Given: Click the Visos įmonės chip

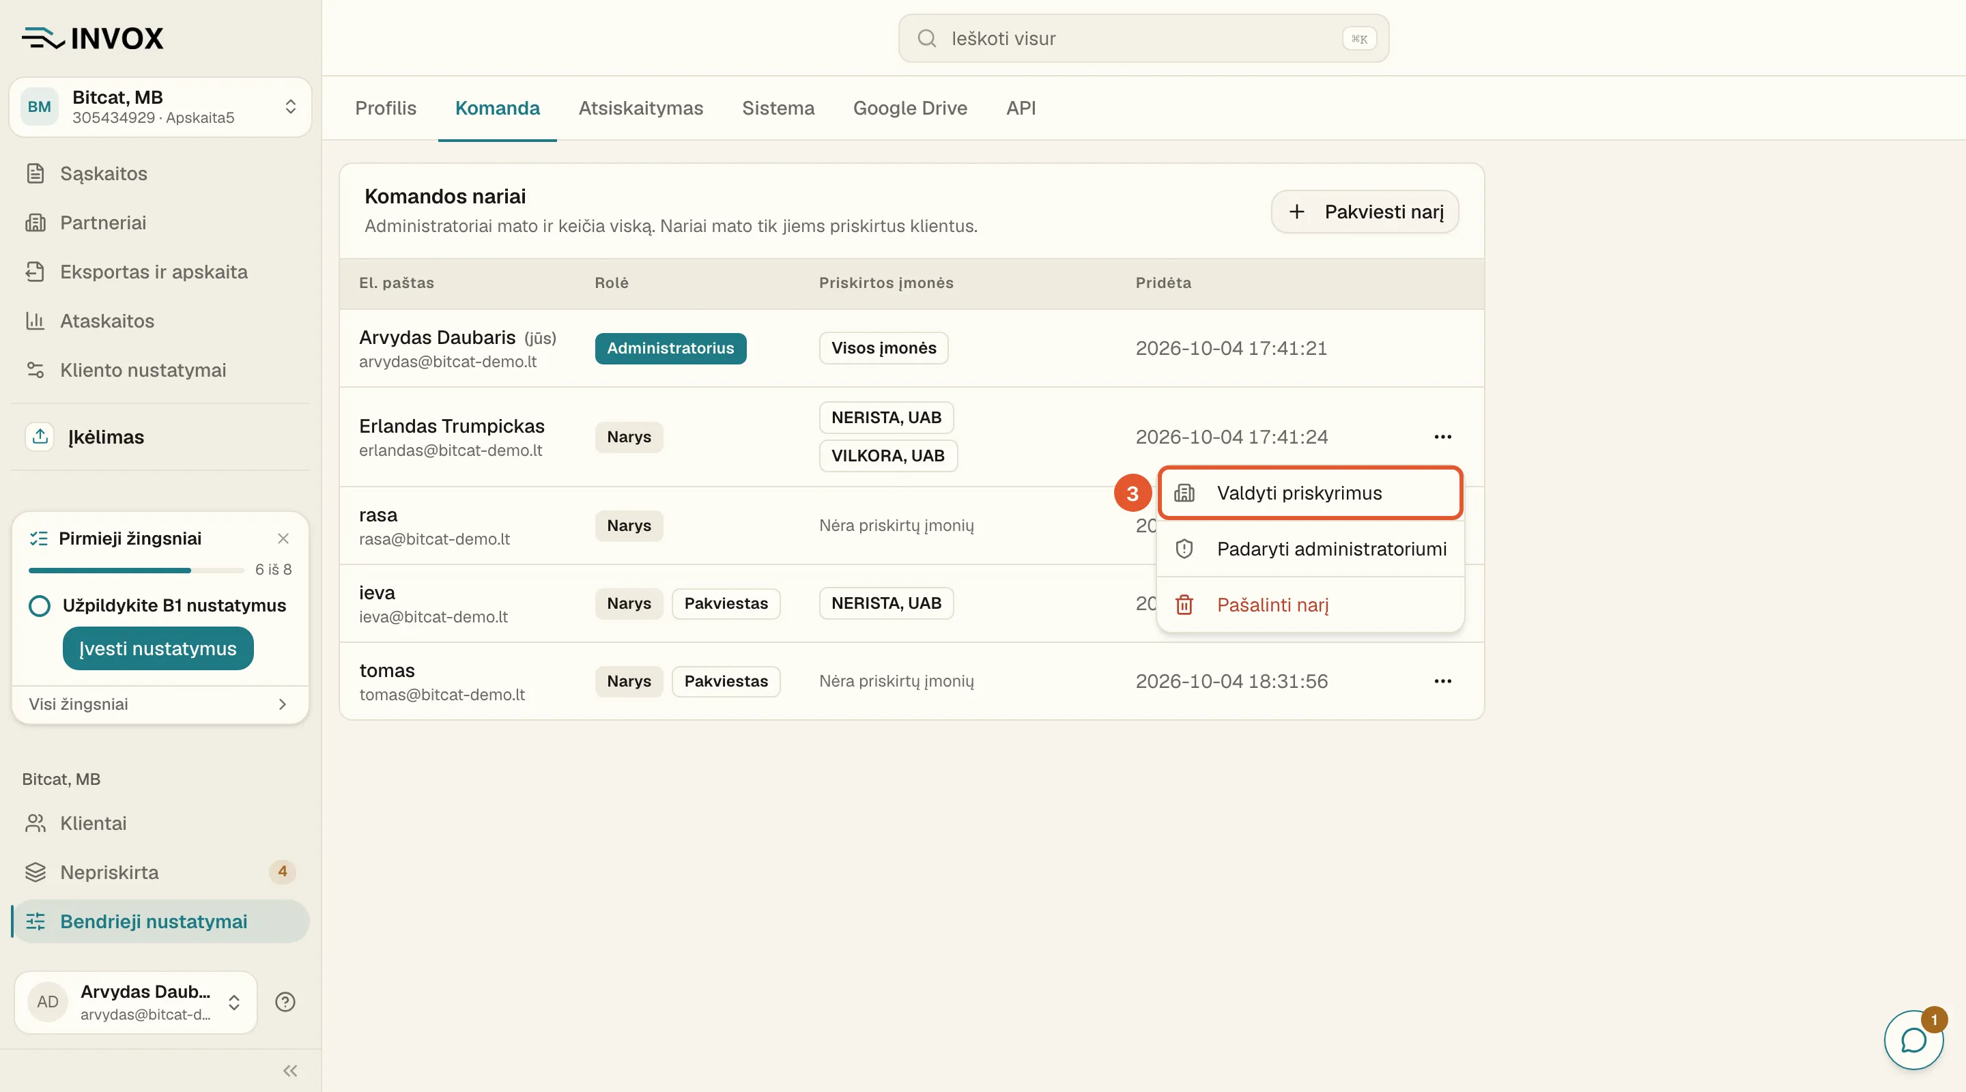Looking at the screenshot, I should pos(884,348).
